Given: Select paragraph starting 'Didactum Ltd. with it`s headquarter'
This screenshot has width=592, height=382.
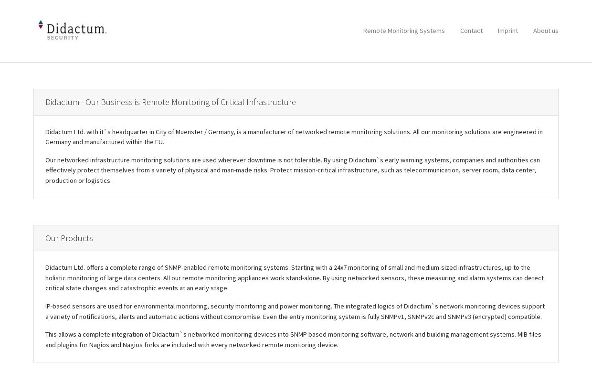Looking at the screenshot, I should (x=294, y=137).
